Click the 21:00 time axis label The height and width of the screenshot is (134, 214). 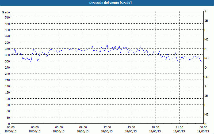(179, 128)
